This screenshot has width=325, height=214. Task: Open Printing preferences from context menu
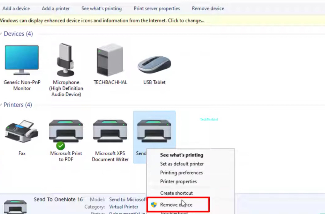click(x=181, y=173)
